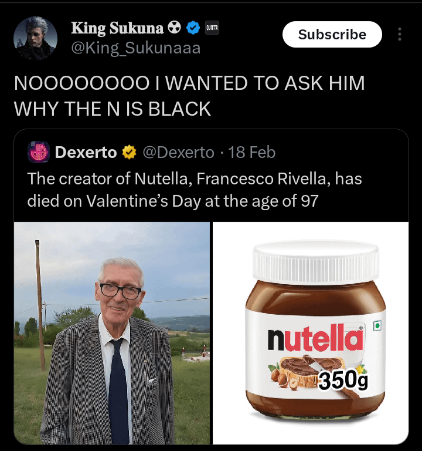Click the Subscribe button

(332, 34)
